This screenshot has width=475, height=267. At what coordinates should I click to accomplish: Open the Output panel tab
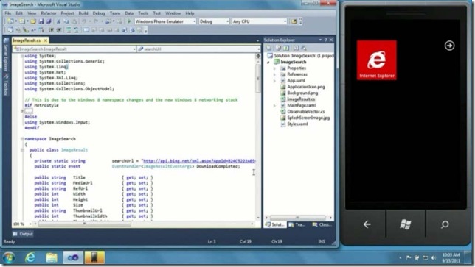(x=23, y=234)
